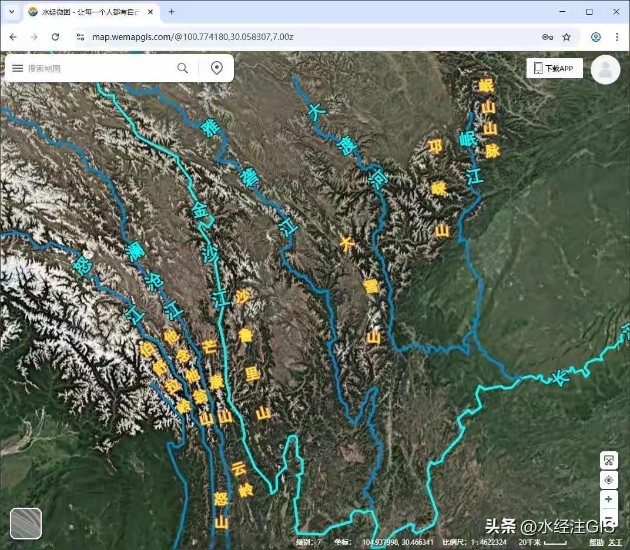The height and width of the screenshot is (550, 630).
Task: Locate my position with target icon
Action: click(x=609, y=480)
